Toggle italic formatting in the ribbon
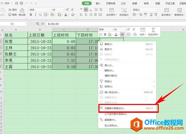The height and width of the screenshot is (134, 186). [x=35, y=15]
